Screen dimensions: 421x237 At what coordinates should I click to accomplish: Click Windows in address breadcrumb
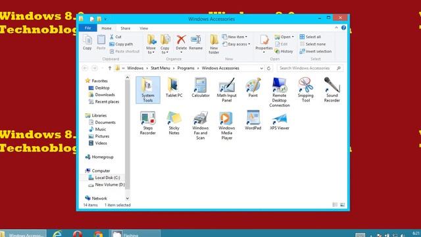point(135,68)
